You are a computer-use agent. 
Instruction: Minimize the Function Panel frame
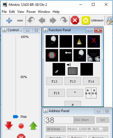pos(90,30)
